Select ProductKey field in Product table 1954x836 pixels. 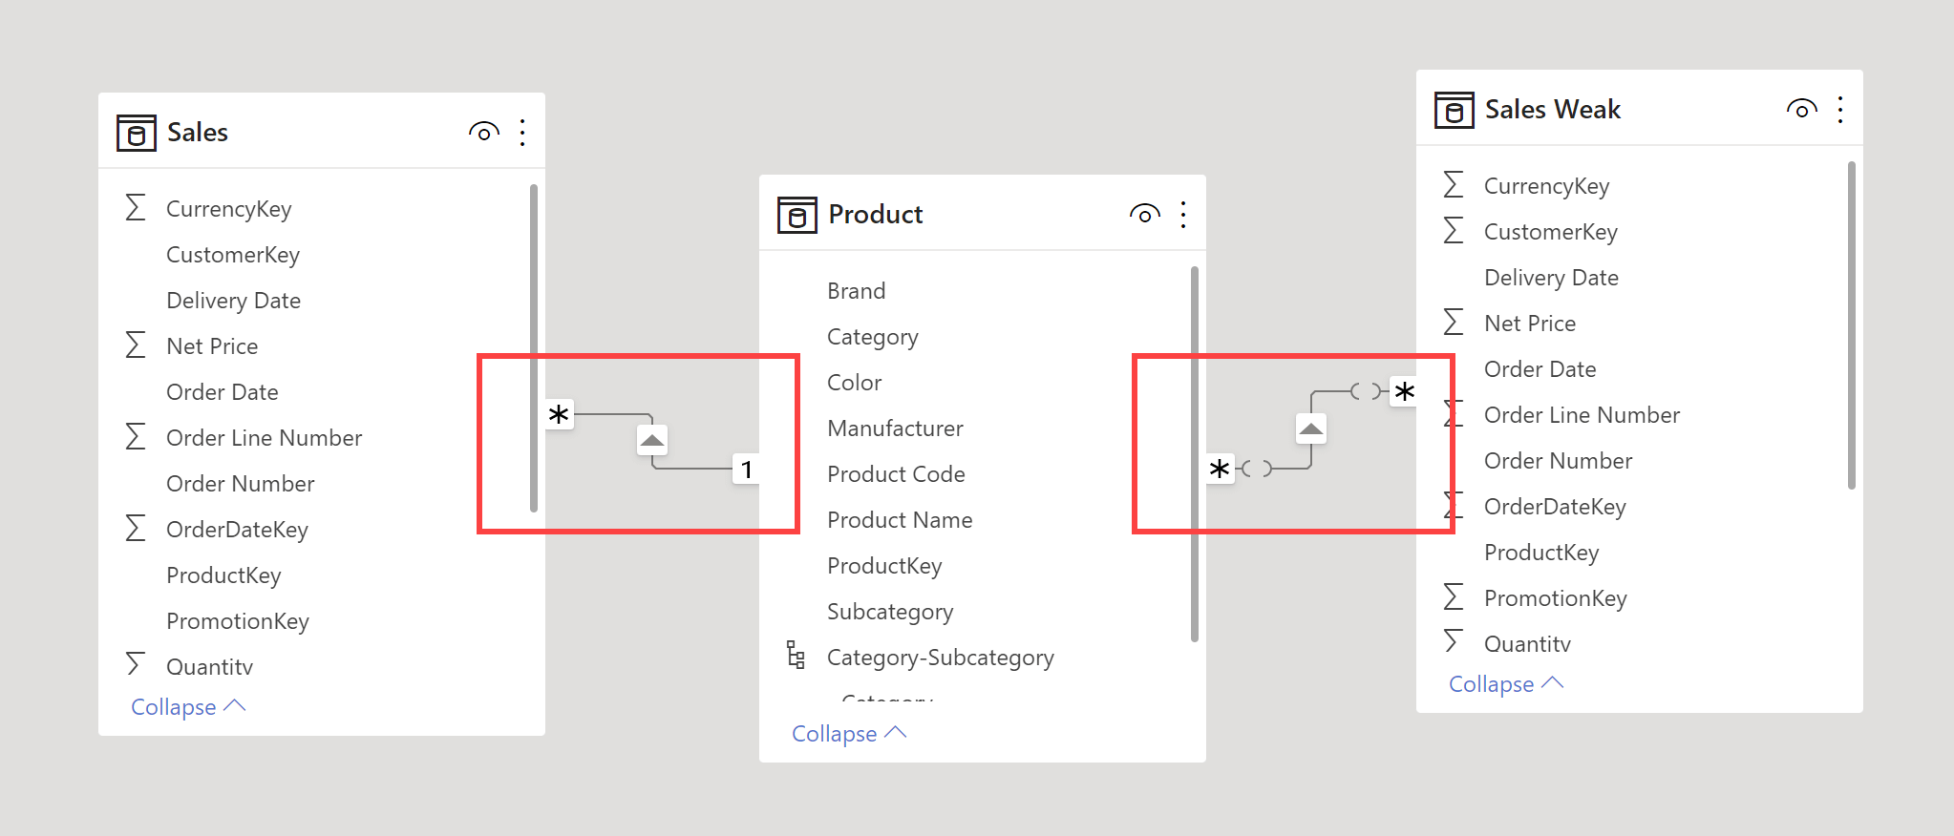click(884, 566)
